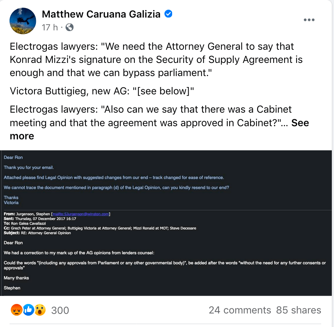Click Stephen's signature in the email image

click(x=12, y=288)
